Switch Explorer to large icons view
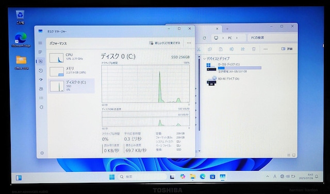Image resolution: width=330 pixels, height=194 pixels. [294, 155]
